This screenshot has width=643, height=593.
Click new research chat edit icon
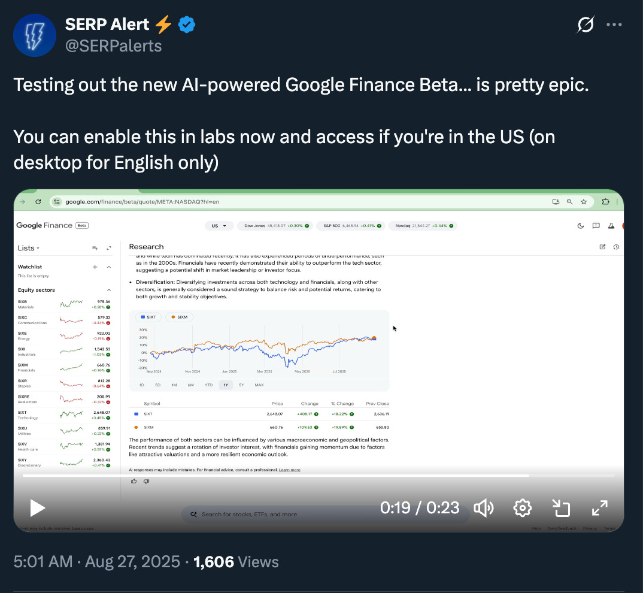click(602, 247)
